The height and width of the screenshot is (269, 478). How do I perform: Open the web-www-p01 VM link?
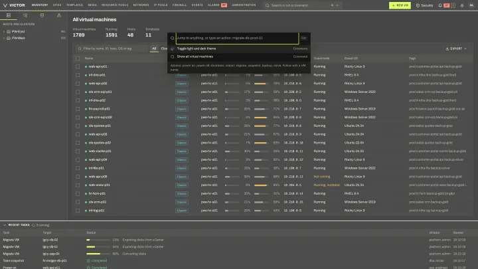[x=100, y=185]
